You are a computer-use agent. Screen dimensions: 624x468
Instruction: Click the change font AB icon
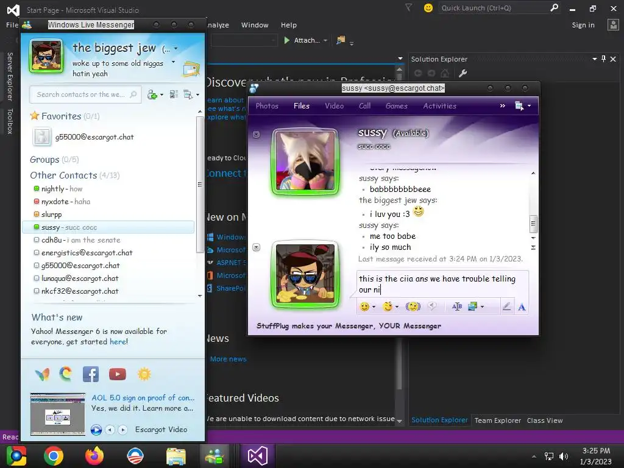coord(457,307)
